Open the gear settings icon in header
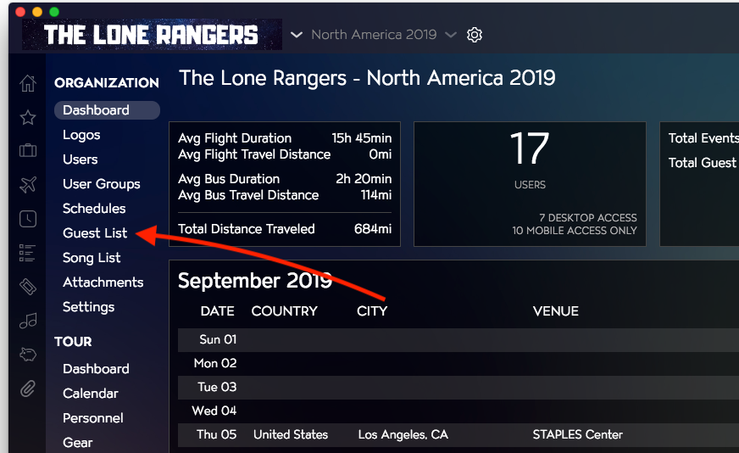739x453 pixels. pos(474,35)
